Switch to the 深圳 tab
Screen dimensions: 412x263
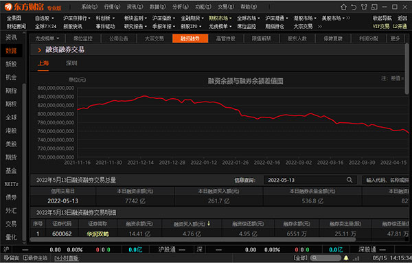coord(71,63)
